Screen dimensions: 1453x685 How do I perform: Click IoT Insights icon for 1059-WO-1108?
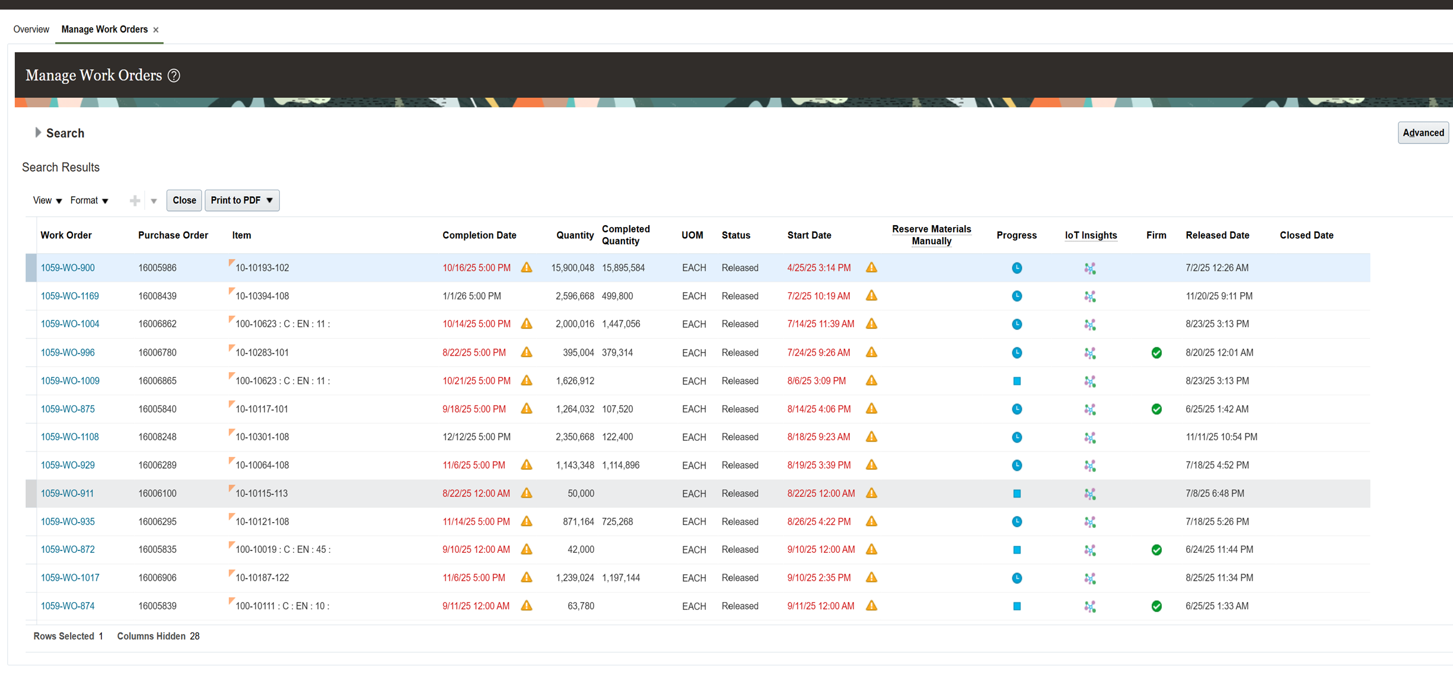1090,437
